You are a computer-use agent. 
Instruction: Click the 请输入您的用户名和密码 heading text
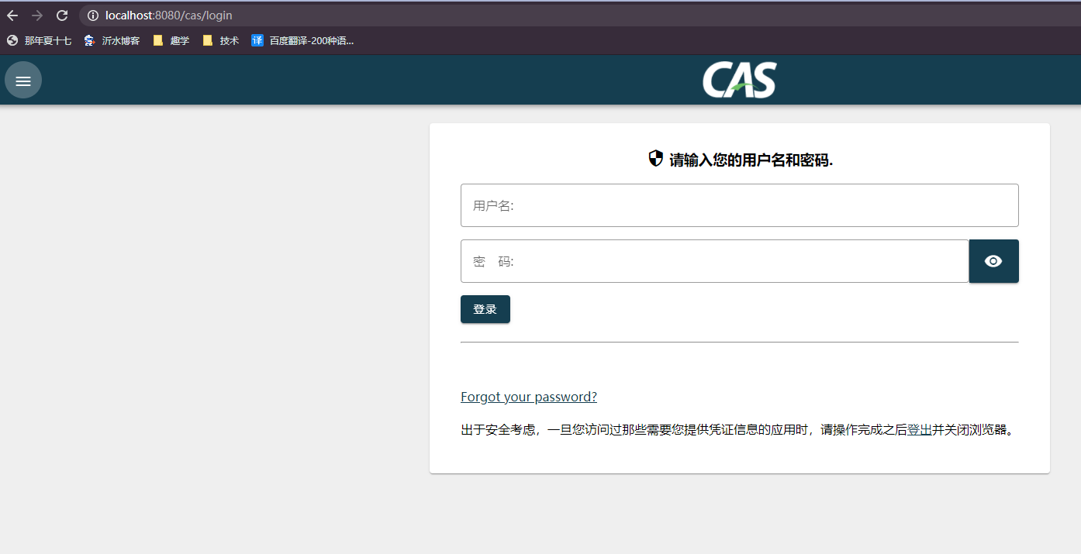[x=751, y=160]
